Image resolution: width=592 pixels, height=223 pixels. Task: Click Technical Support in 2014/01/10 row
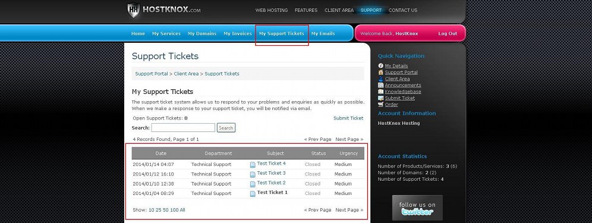[211, 184]
